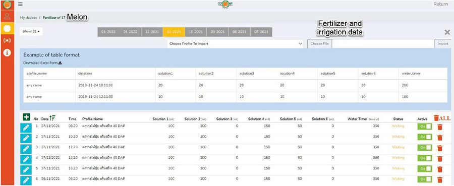Select the 09-2021 month tab
The image size is (454, 186).
218,32
